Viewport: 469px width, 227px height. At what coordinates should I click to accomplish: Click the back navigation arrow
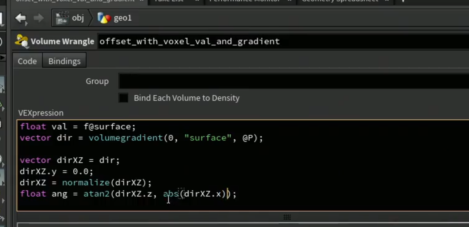tap(21, 18)
